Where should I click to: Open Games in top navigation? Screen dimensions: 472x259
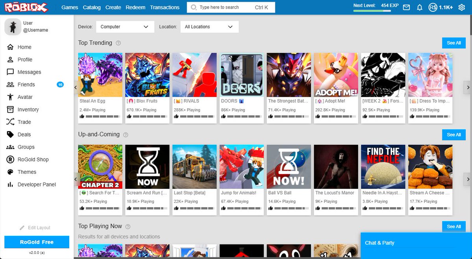tap(70, 7)
